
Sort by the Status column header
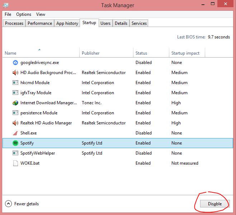[151, 53]
